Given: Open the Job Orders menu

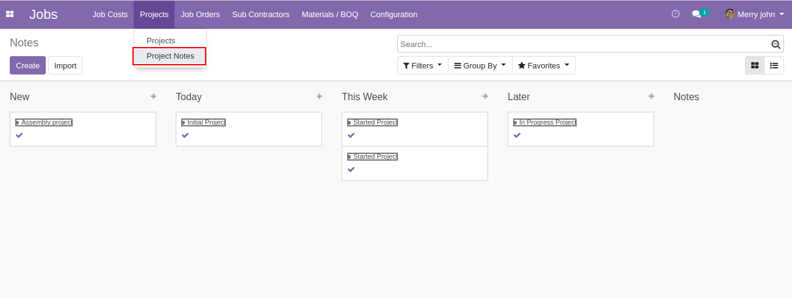Looking at the screenshot, I should pyautogui.click(x=200, y=14).
